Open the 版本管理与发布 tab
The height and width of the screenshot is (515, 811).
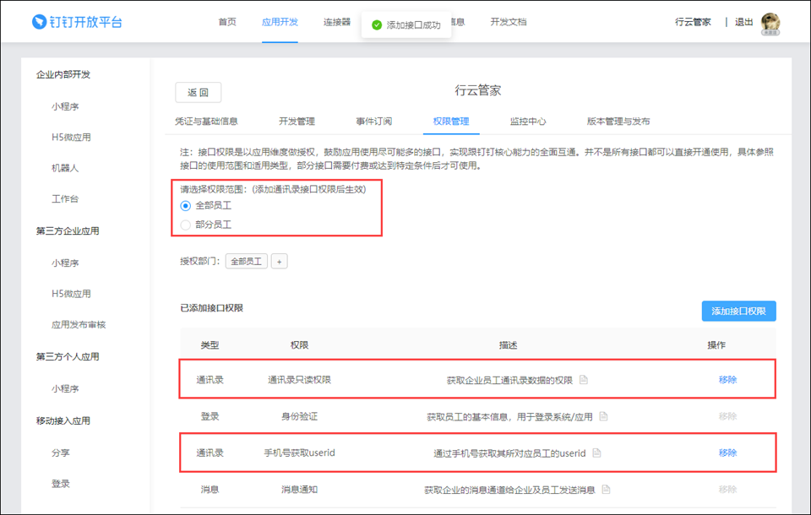[x=618, y=122]
